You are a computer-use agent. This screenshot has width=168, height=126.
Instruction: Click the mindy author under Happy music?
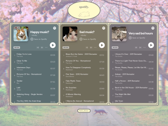tap(34, 35)
